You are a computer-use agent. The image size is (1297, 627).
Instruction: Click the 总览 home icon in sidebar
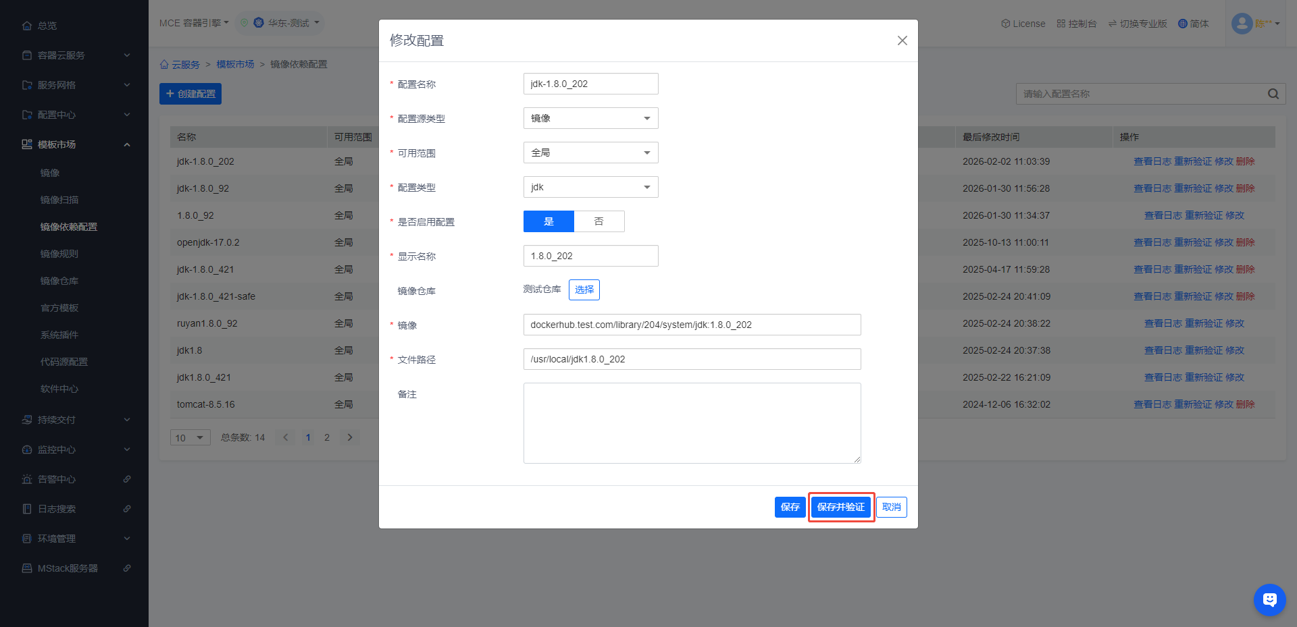point(27,26)
